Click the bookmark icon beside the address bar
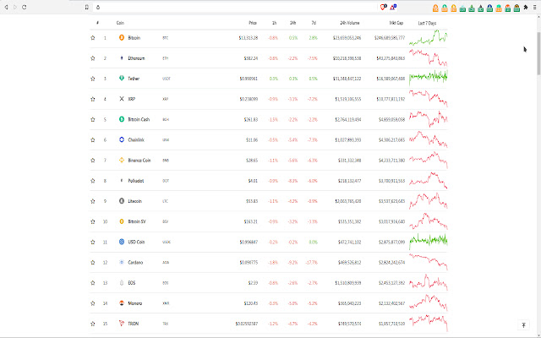Image resolution: width=541 pixels, height=338 pixels. (86, 7)
